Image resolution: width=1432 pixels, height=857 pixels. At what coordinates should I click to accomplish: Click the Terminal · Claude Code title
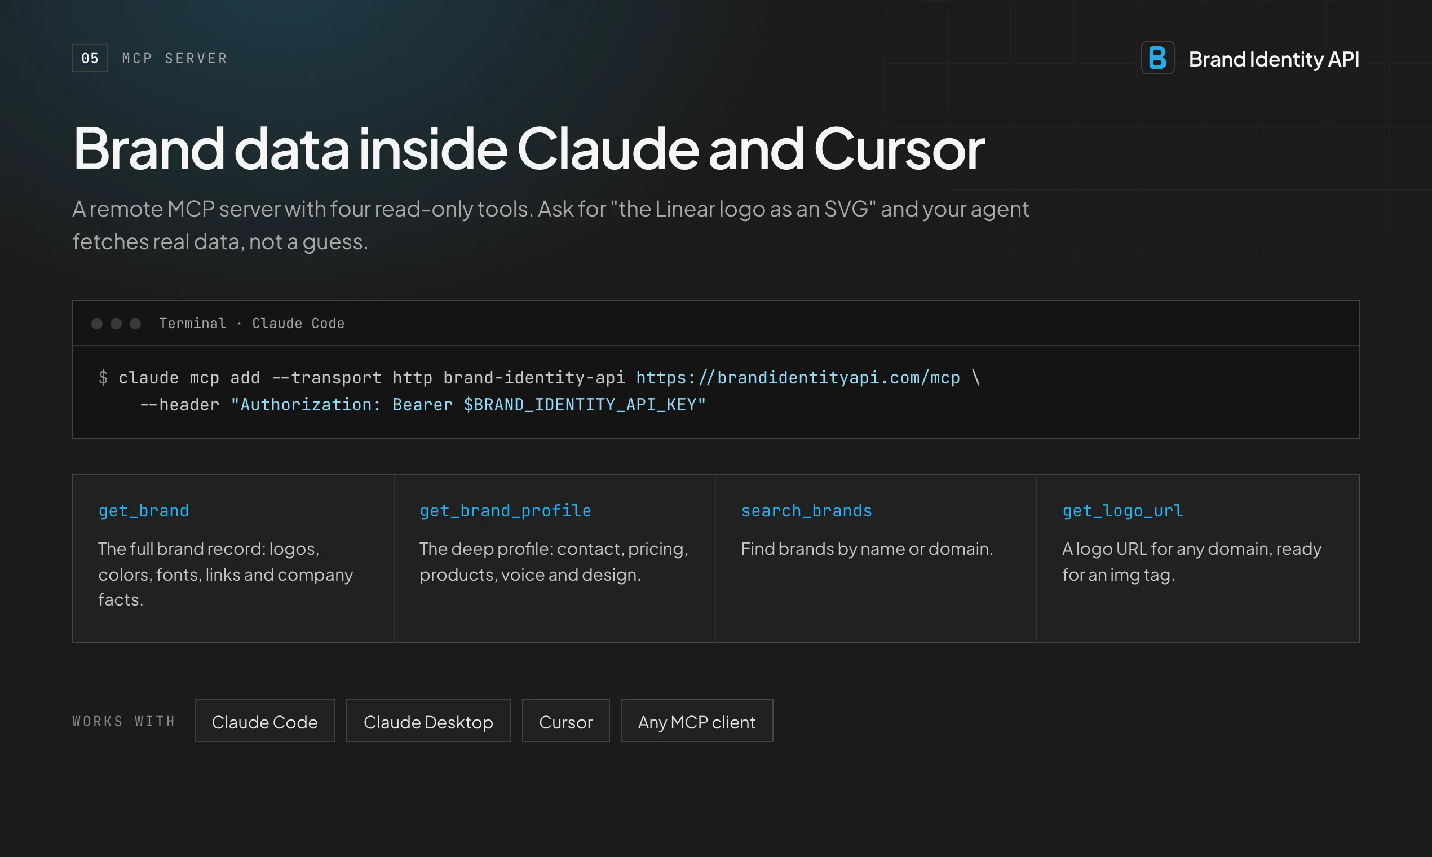coord(252,324)
